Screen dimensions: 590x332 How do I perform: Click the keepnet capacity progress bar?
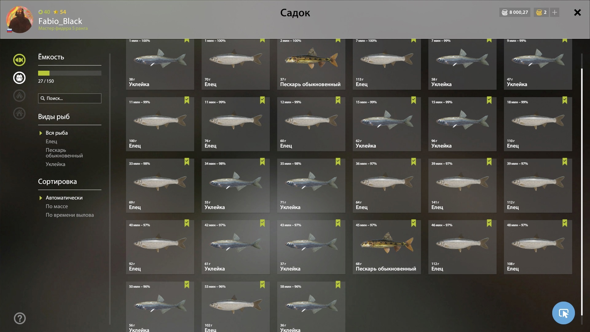70,73
